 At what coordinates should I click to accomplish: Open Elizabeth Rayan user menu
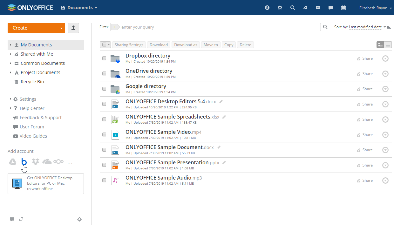[376, 8]
